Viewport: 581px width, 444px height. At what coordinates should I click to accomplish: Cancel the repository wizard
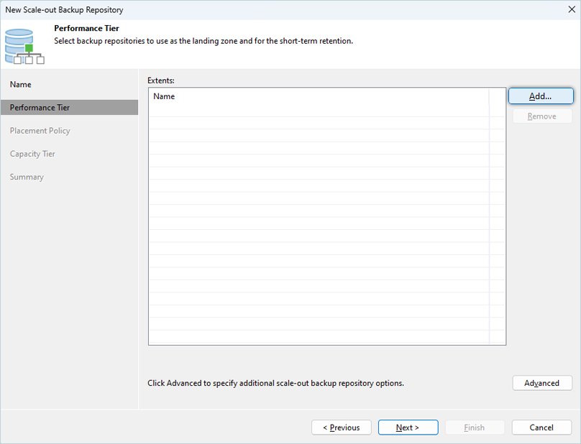click(x=541, y=427)
